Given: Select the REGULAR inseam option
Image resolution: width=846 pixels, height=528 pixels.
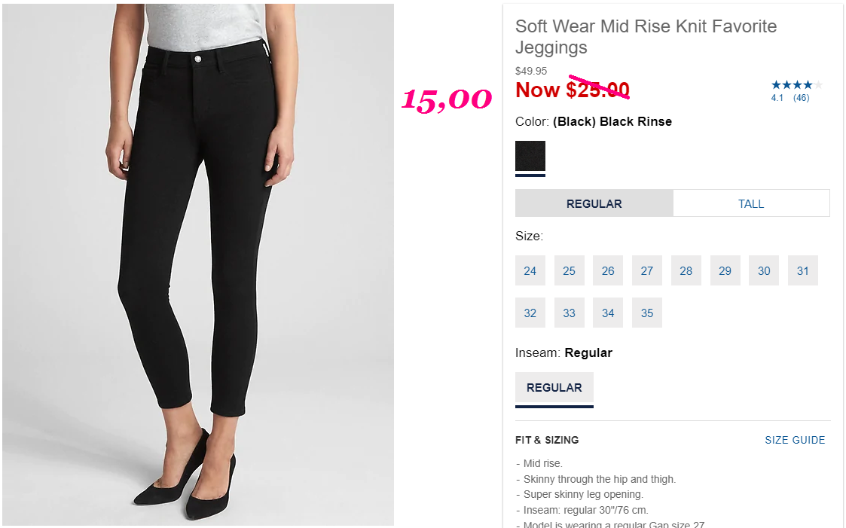Looking at the screenshot, I should coord(554,388).
